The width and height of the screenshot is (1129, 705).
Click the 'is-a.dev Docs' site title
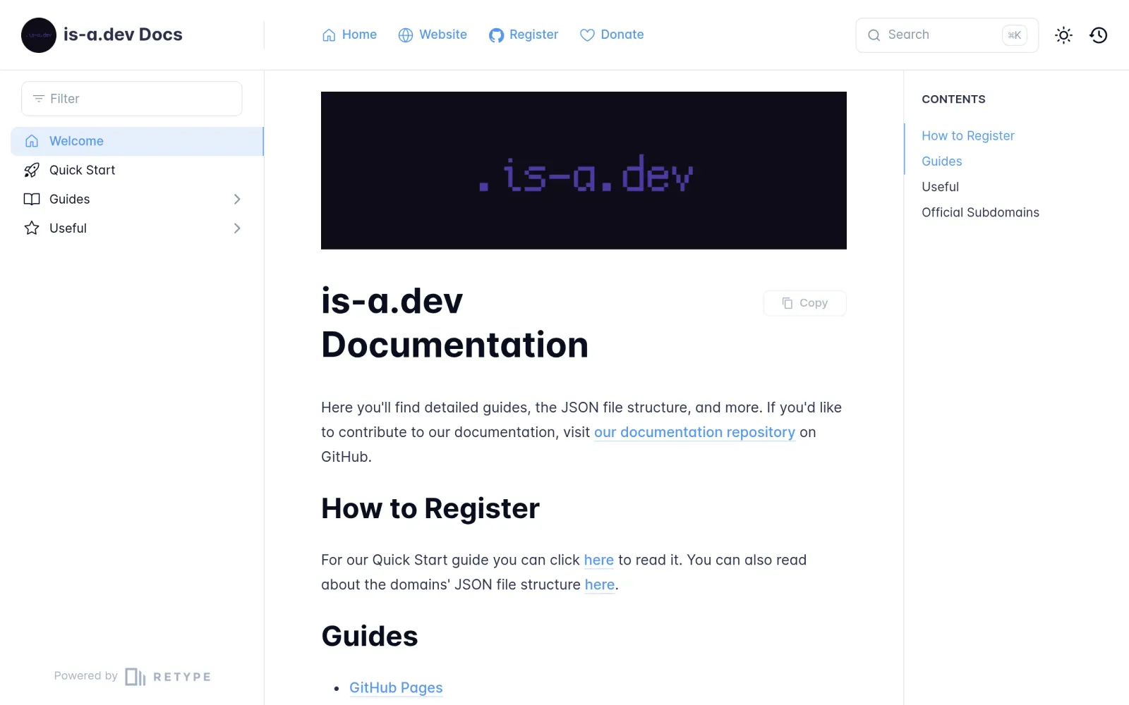click(123, 35)
